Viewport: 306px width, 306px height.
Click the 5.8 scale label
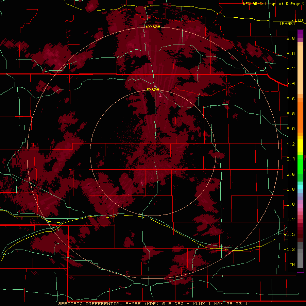(x=291, y=114)
